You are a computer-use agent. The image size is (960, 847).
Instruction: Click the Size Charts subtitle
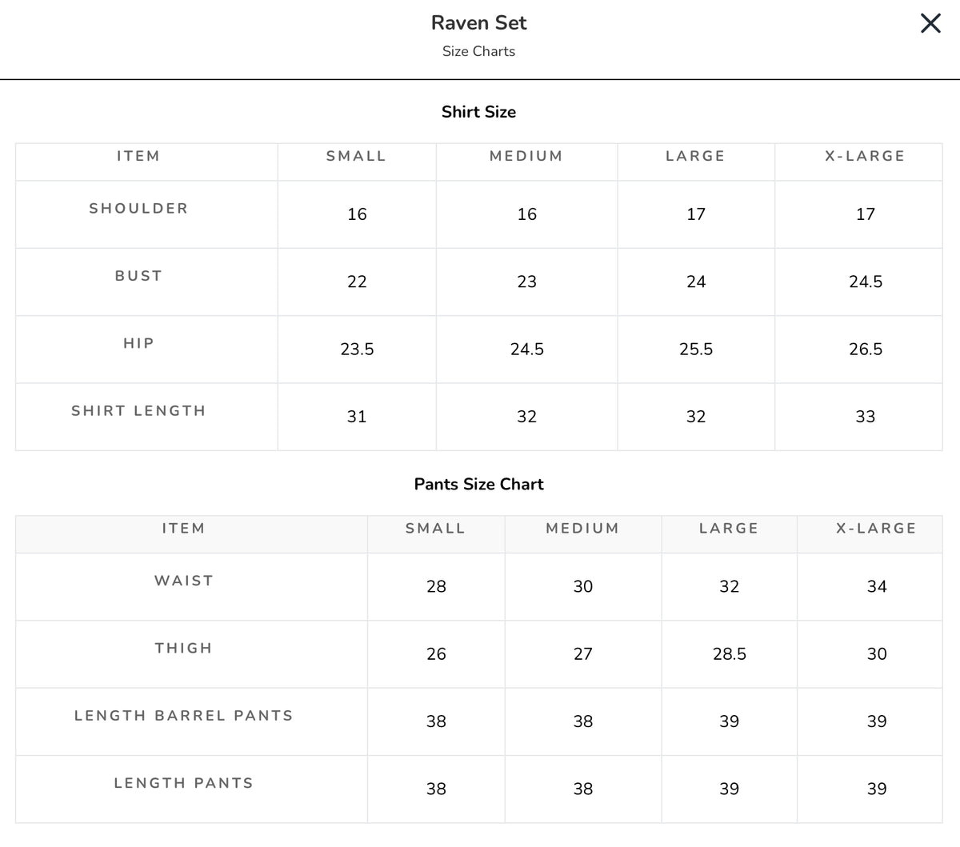pos(478,51)
